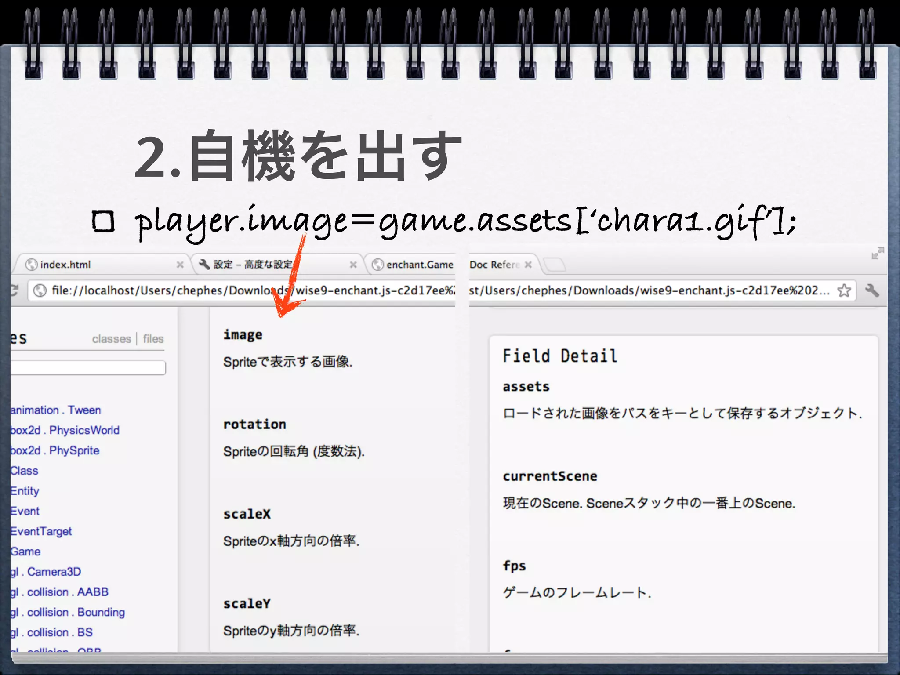
Task: Open gl . collision . AABB link
Action: click(59, 592)
